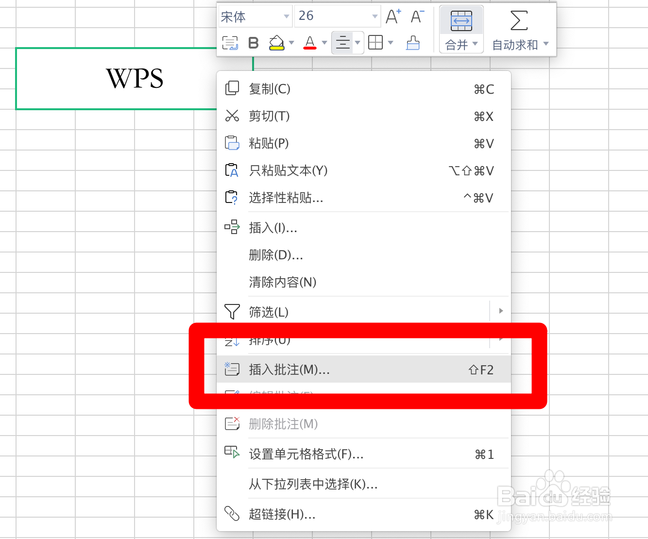
Task: Choose 从下拉列表中选择(K)... entry
Action: pyautogui.click(x=364, y=484)
